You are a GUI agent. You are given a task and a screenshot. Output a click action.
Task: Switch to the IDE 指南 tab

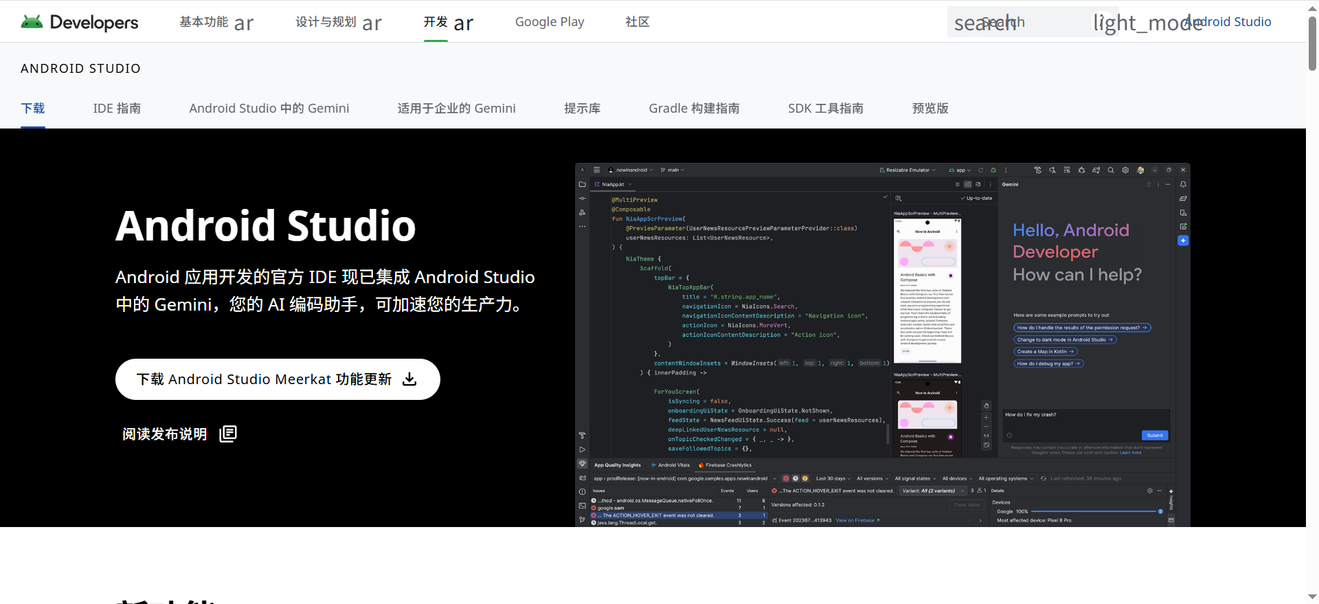(117, 109)
